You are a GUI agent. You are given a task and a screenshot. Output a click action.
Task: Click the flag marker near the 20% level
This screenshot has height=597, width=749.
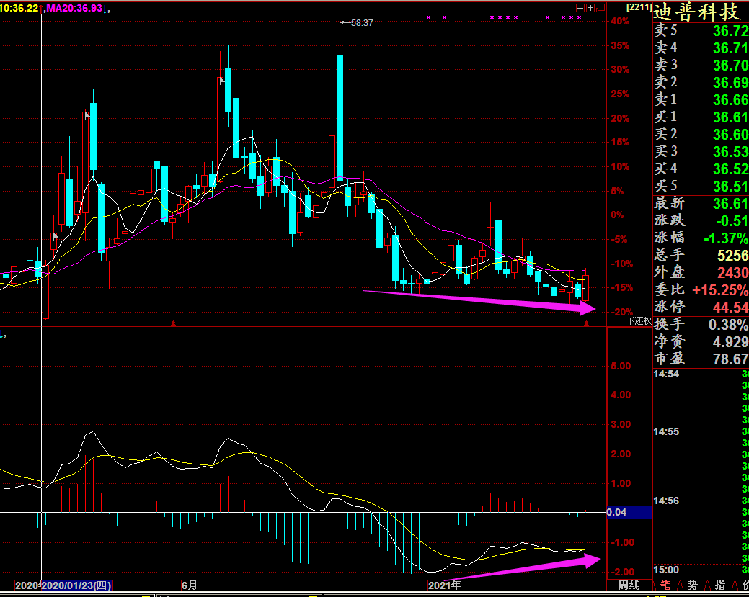[x=87, y=115]
